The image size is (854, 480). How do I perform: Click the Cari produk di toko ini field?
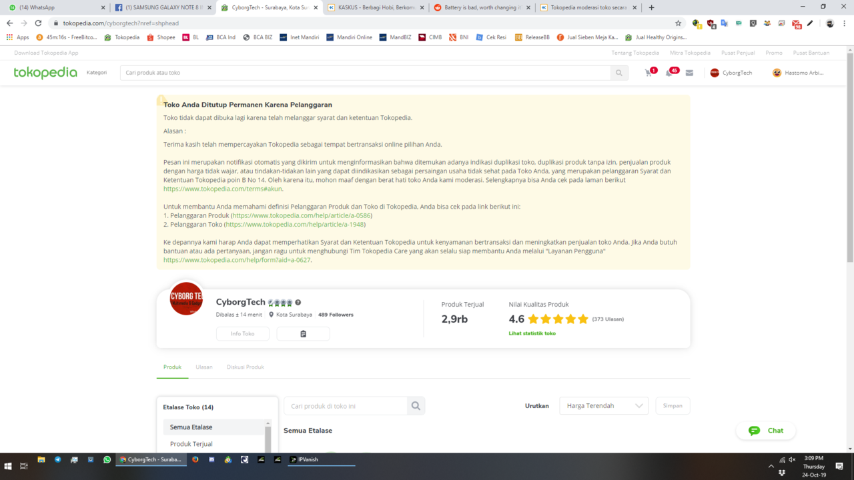click(346, 406)
